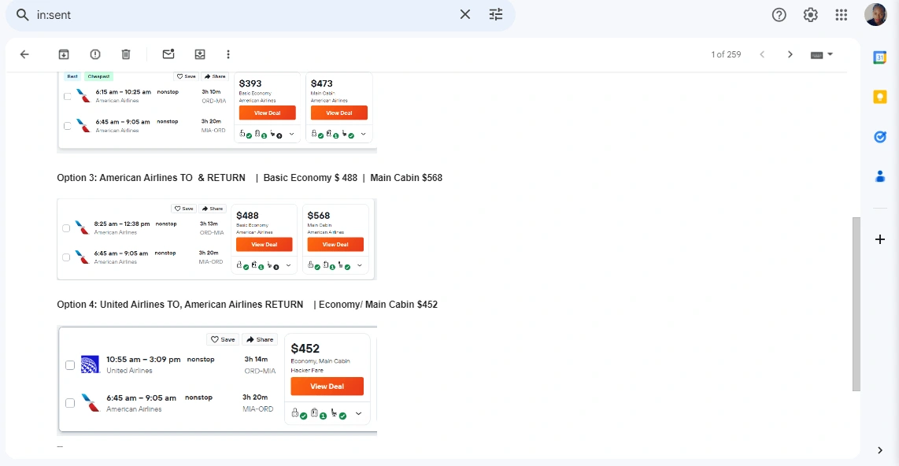Click the United Airlines logo
The width and height of the screenshot is (899, 466).
pyautogui.click(x=90, y=364)
